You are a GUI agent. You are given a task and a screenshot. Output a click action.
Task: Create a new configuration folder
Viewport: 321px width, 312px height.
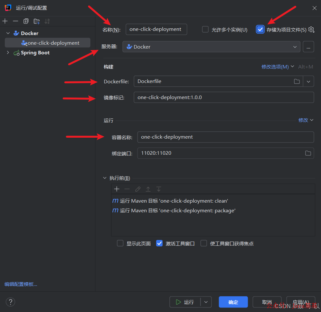37,21
